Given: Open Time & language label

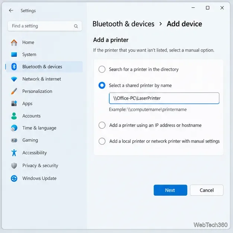Looking at the screenshot, I should (39, 128).
